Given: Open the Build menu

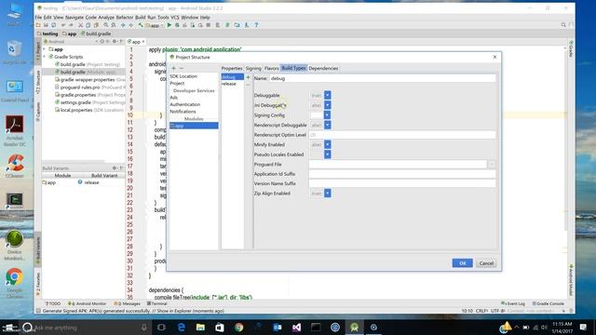Looking at the screenshot, I should pos(141,18).
